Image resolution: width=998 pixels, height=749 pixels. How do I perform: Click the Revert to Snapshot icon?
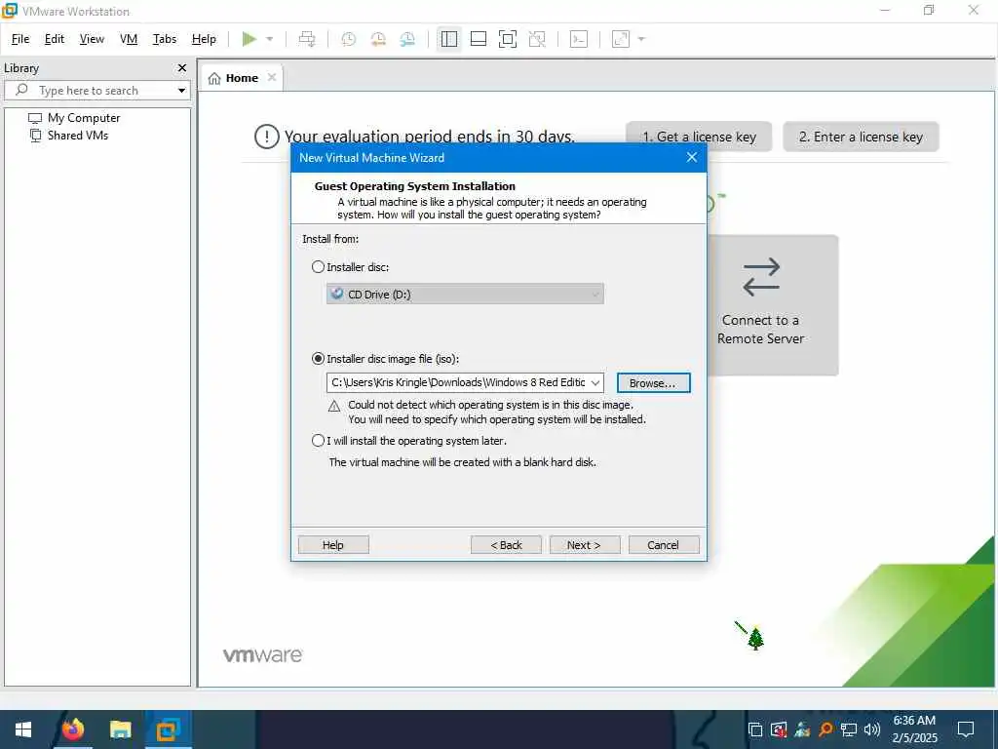(378, 39)
